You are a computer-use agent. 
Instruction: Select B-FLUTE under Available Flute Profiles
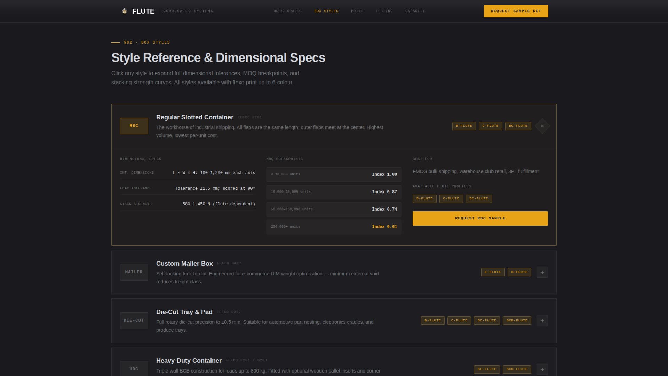click(424, 199)
